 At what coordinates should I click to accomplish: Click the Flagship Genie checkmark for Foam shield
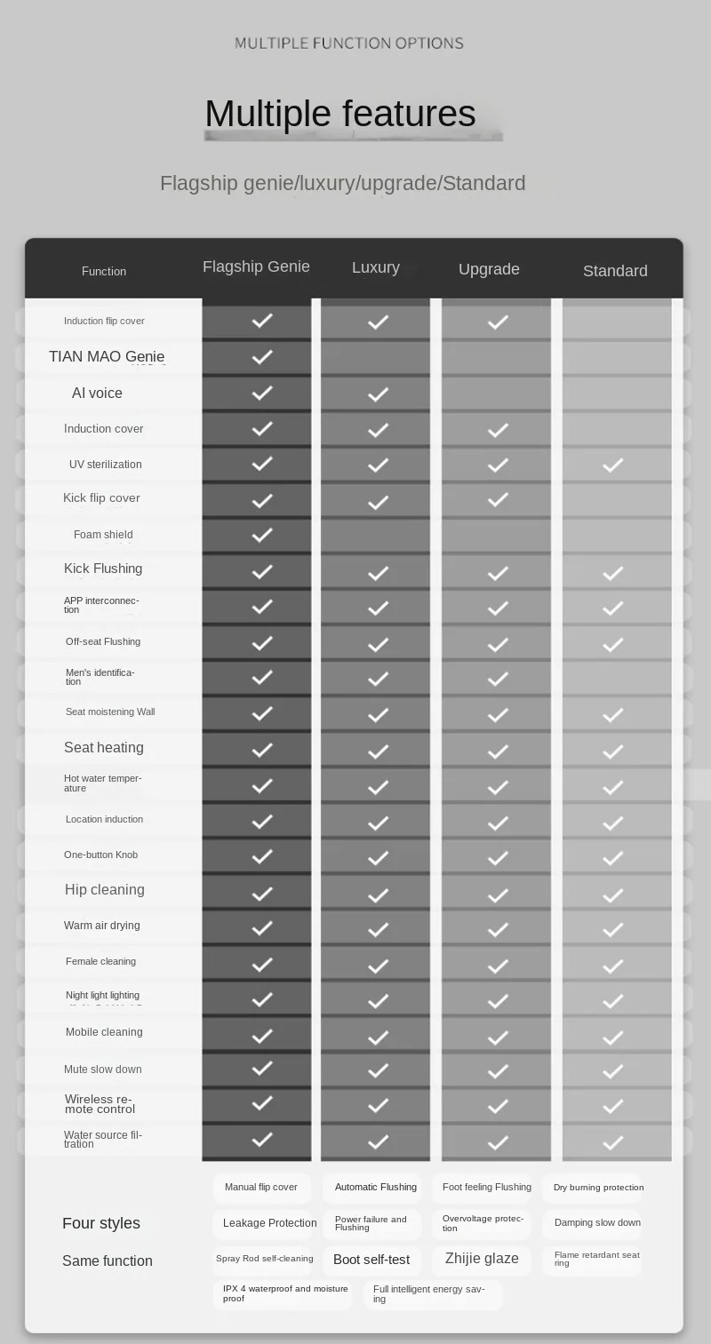pyautogui.click(x=261, y=535)
